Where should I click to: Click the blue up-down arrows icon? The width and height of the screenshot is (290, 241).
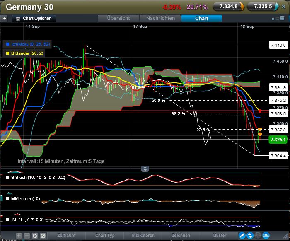point(250,236)
